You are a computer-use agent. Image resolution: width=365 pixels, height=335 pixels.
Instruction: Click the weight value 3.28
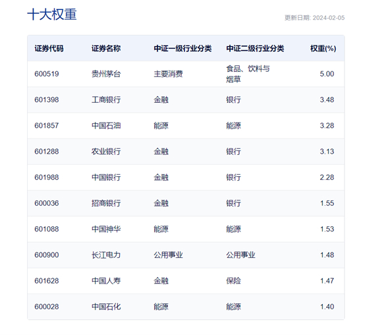(x=327, y=126)
